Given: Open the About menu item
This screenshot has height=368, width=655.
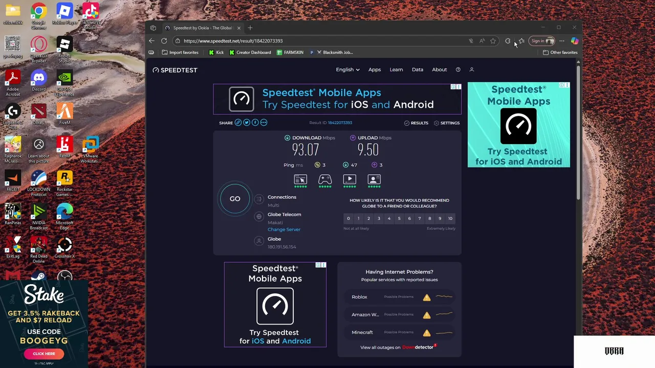Looking at the screenshot, I should (x=439, y=70).
